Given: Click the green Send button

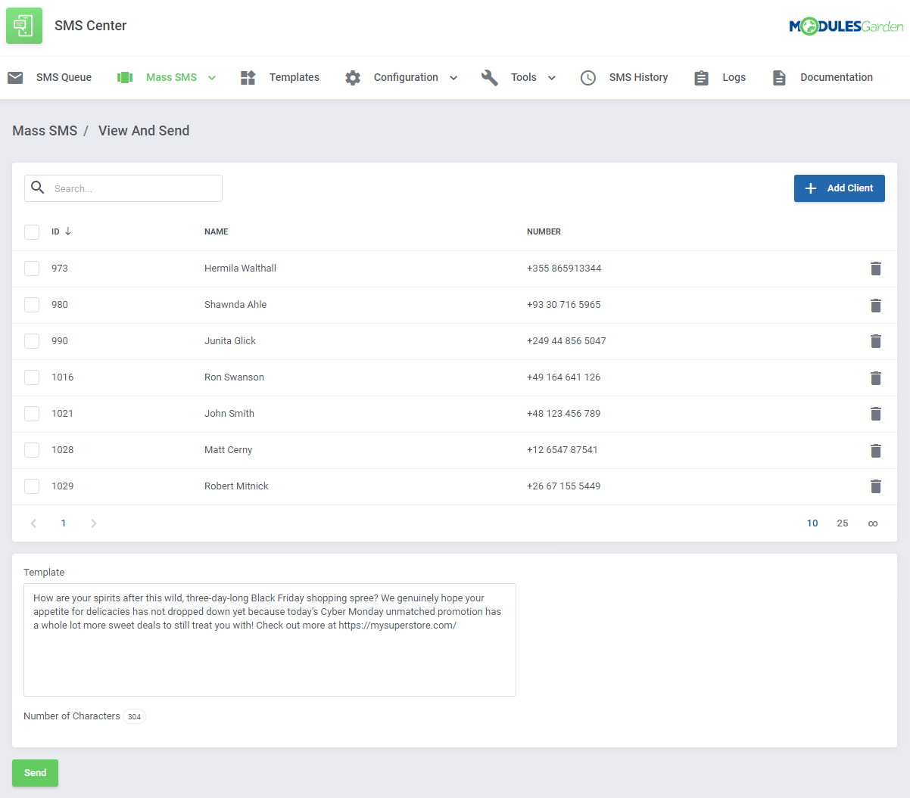Looking at the screenshot, I should pos(35,772).
